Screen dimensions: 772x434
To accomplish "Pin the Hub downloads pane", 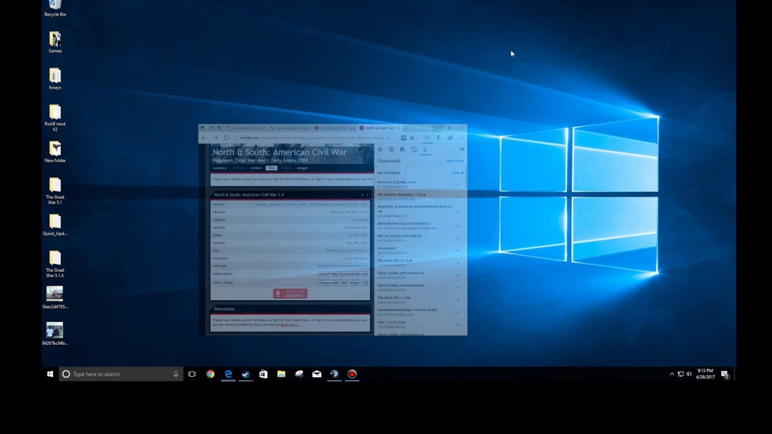I will pos(461,149).
